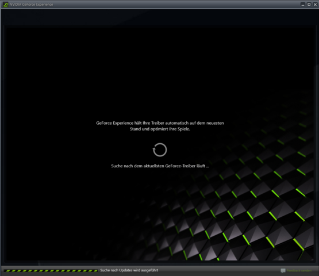The height and width of the screenshot is (276, 319).
Task: Click the black empty area above the message
Action: (160, 71)
